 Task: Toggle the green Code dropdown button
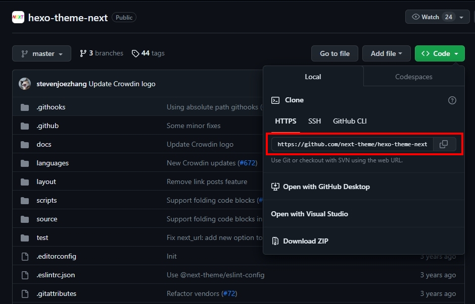click(440, 53)
